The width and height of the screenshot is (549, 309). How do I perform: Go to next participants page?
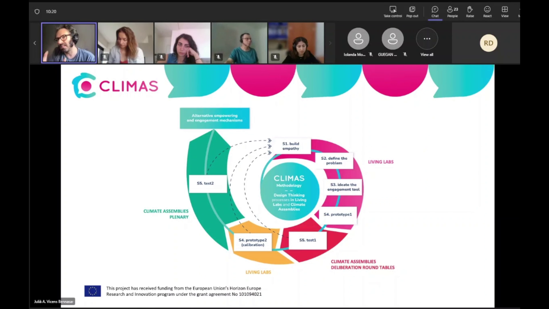click(330, 43)
